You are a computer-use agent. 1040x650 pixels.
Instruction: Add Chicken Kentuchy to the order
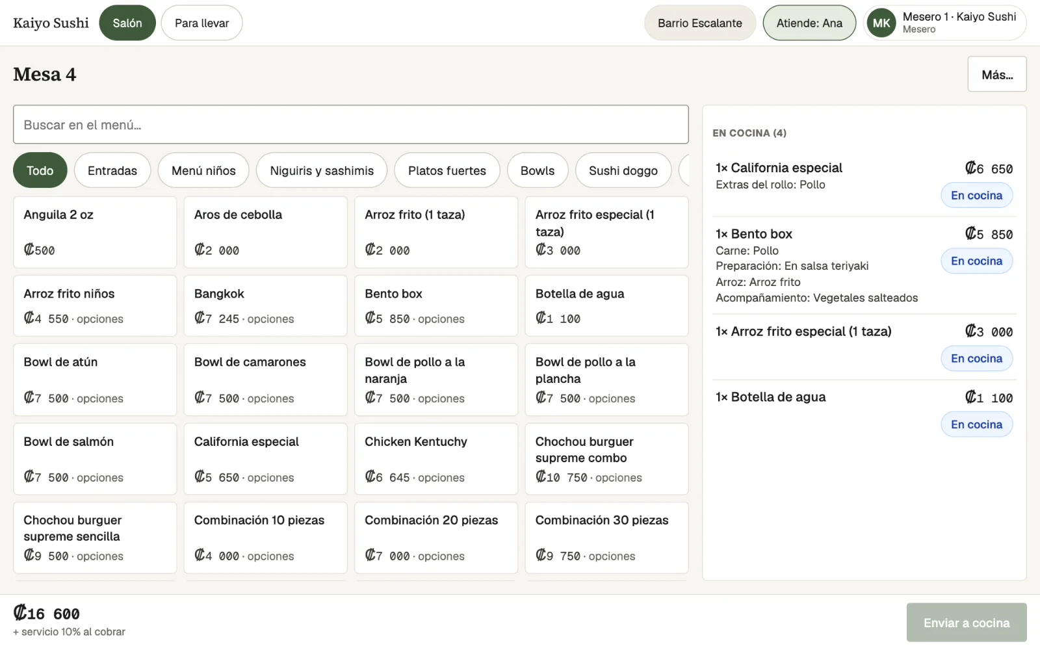tap(436, 459)
